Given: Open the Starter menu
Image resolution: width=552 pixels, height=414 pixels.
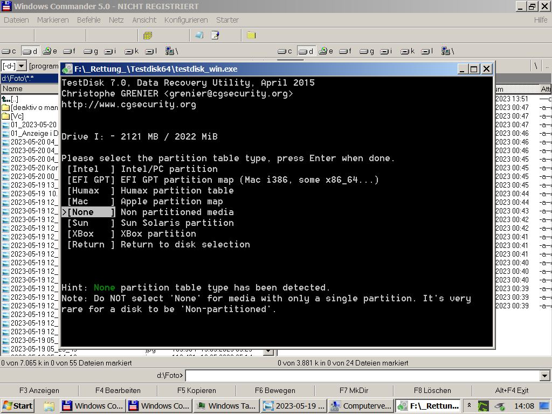Looking at the screenshot, I should point(227,20).
